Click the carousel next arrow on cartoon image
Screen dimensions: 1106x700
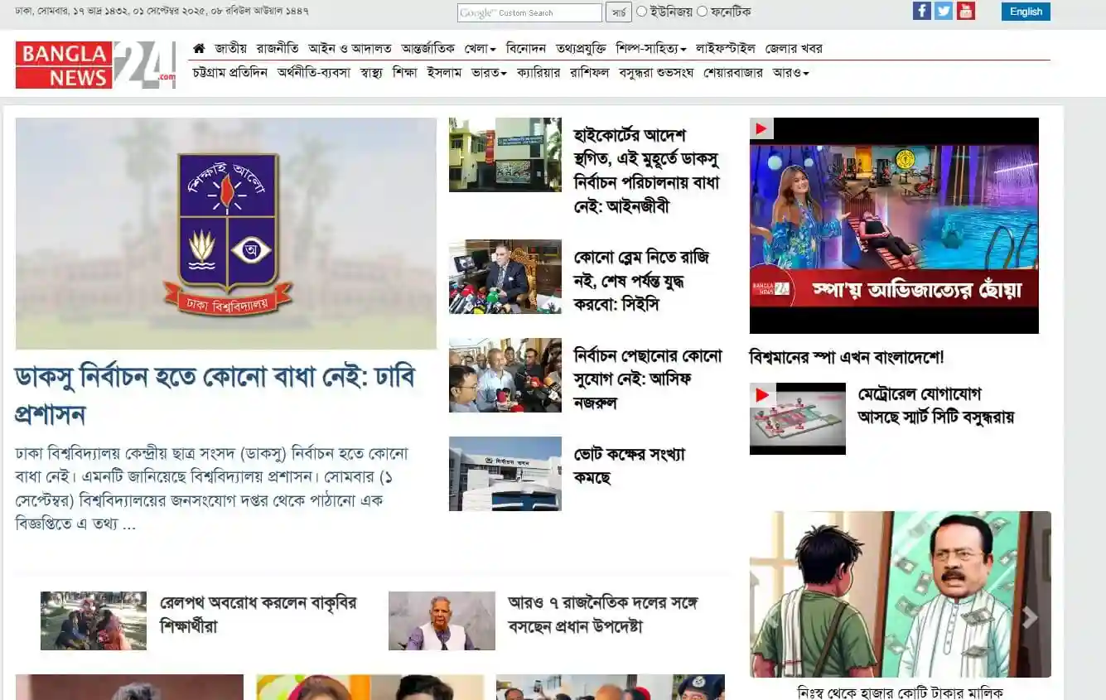click(x=1031, y=616)
